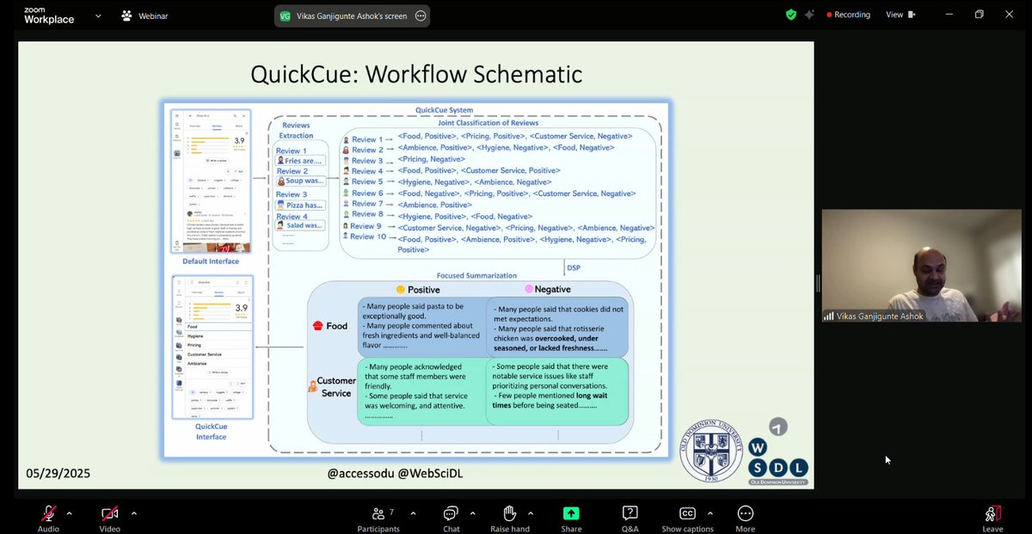Click the Zoom Workplace logo
1032x534 pixels.
point(47,15)
